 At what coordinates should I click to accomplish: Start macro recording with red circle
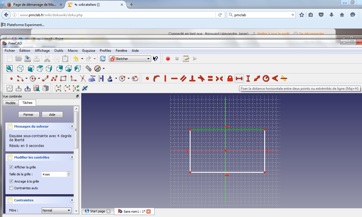pyautogui.click(x=168, y=59)
